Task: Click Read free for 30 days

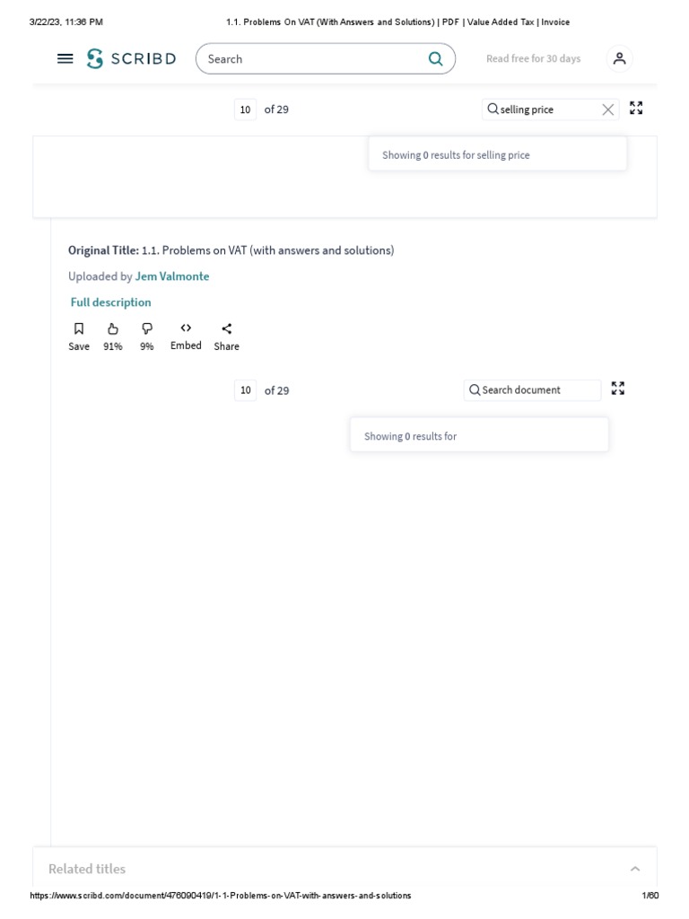Action: (x=533, y=59)
